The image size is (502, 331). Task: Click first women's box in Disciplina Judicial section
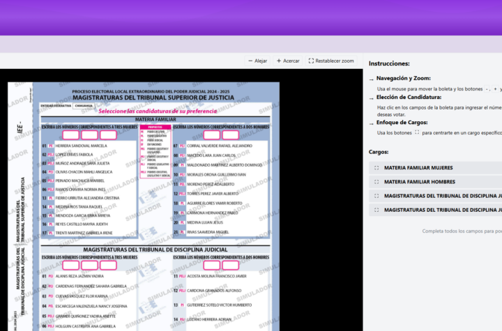point(71,265)
